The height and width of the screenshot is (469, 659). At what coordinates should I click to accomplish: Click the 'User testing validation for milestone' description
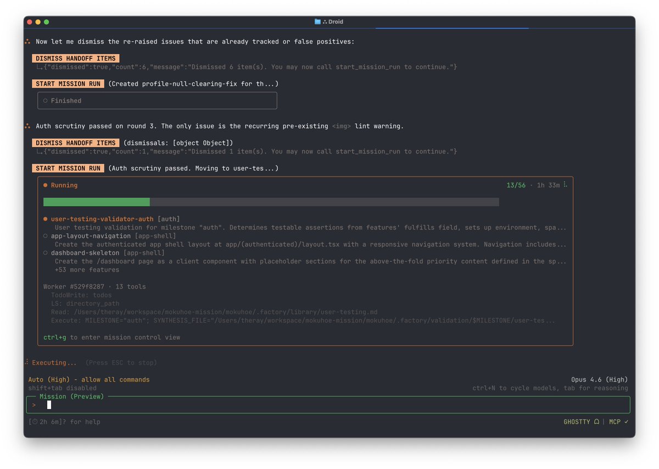pos(310,228)
